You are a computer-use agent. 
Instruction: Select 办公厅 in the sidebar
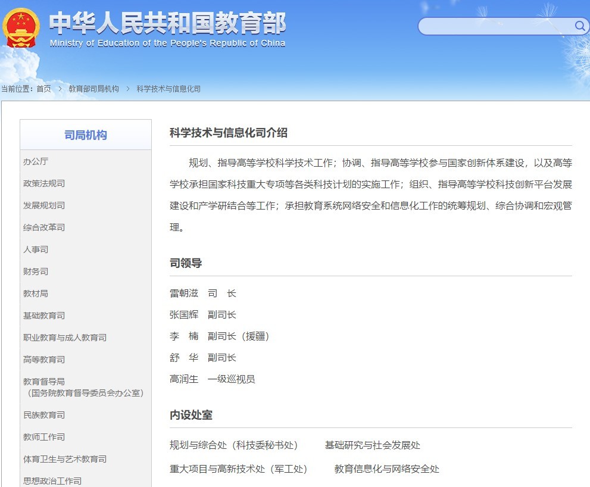pyautogui.click(x=36, y=161)
